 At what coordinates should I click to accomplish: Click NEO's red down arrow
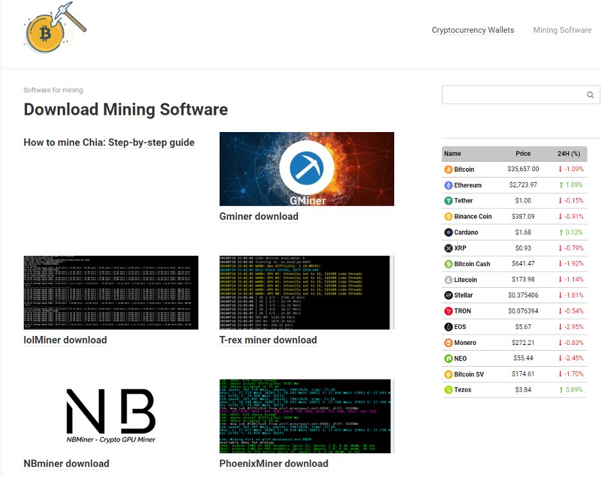click(x=560, y=358)
